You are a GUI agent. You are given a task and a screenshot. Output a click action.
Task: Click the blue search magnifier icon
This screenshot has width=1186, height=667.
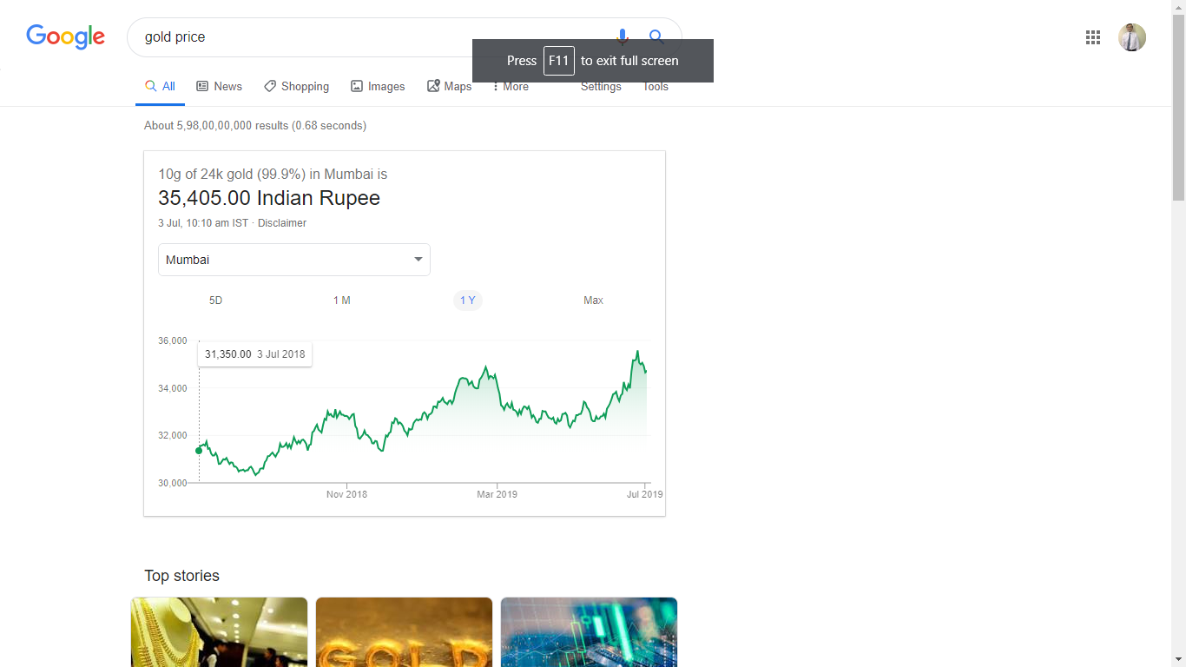click(656, 36)
